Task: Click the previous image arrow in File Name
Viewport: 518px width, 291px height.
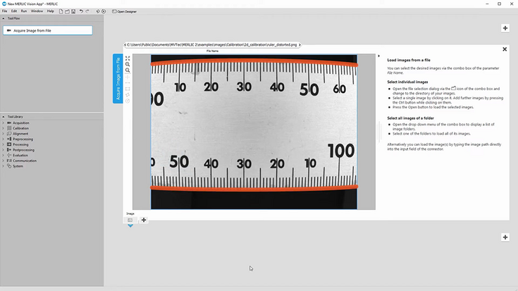Action: [125, 44]
